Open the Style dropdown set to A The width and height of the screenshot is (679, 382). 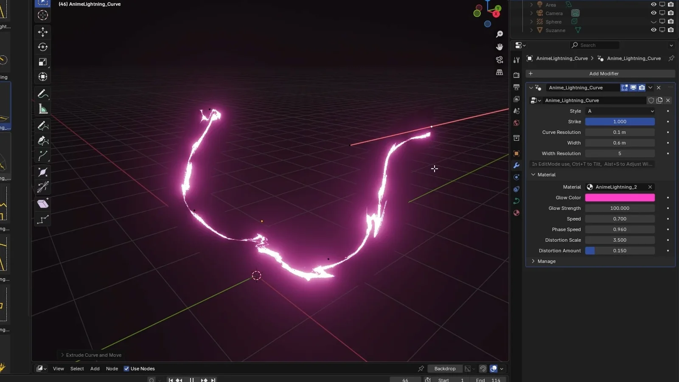coord(620,111)
